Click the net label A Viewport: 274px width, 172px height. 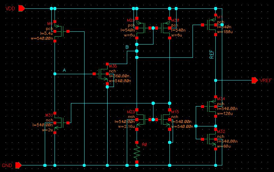[x=64, y=70]
